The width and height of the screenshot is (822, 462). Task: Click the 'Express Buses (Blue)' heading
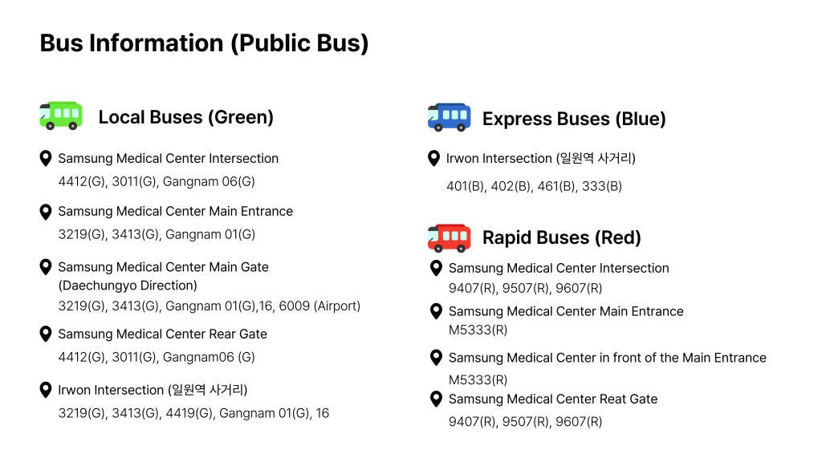click(x=574, y=119)
